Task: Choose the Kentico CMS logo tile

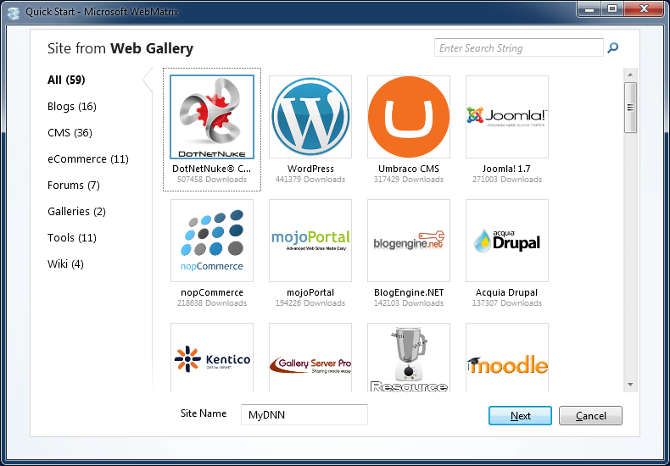Action: point(212,358)
